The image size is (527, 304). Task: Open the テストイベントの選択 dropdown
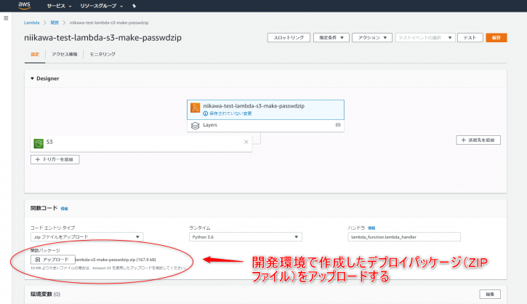[425, 38]
